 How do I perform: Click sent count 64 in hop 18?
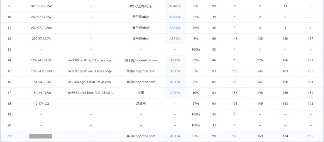[x=214, y=104]
